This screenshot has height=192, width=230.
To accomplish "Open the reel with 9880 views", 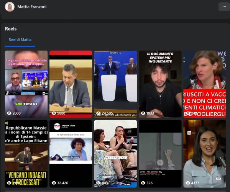I will [x=71, y=84].
